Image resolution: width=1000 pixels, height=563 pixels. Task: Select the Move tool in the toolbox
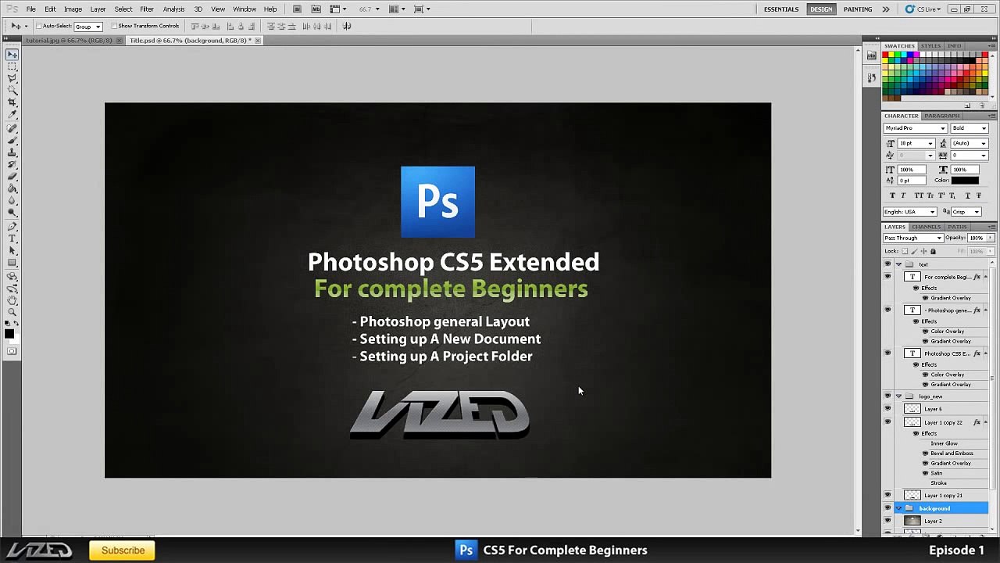(12, 55)
